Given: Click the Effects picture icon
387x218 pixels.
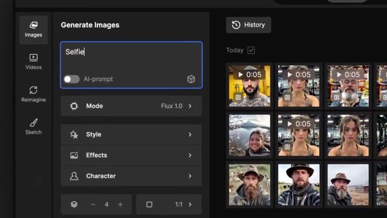Looking at the screenshot, I should click(x=74, y=155).
